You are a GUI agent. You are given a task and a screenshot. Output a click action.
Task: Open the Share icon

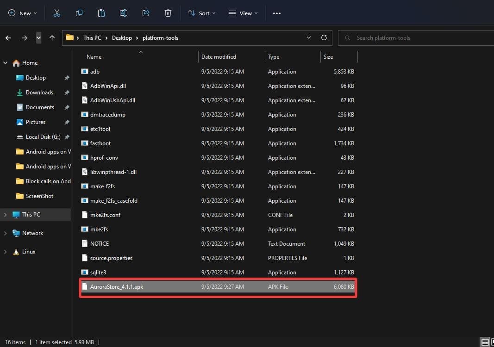[146, 13]
